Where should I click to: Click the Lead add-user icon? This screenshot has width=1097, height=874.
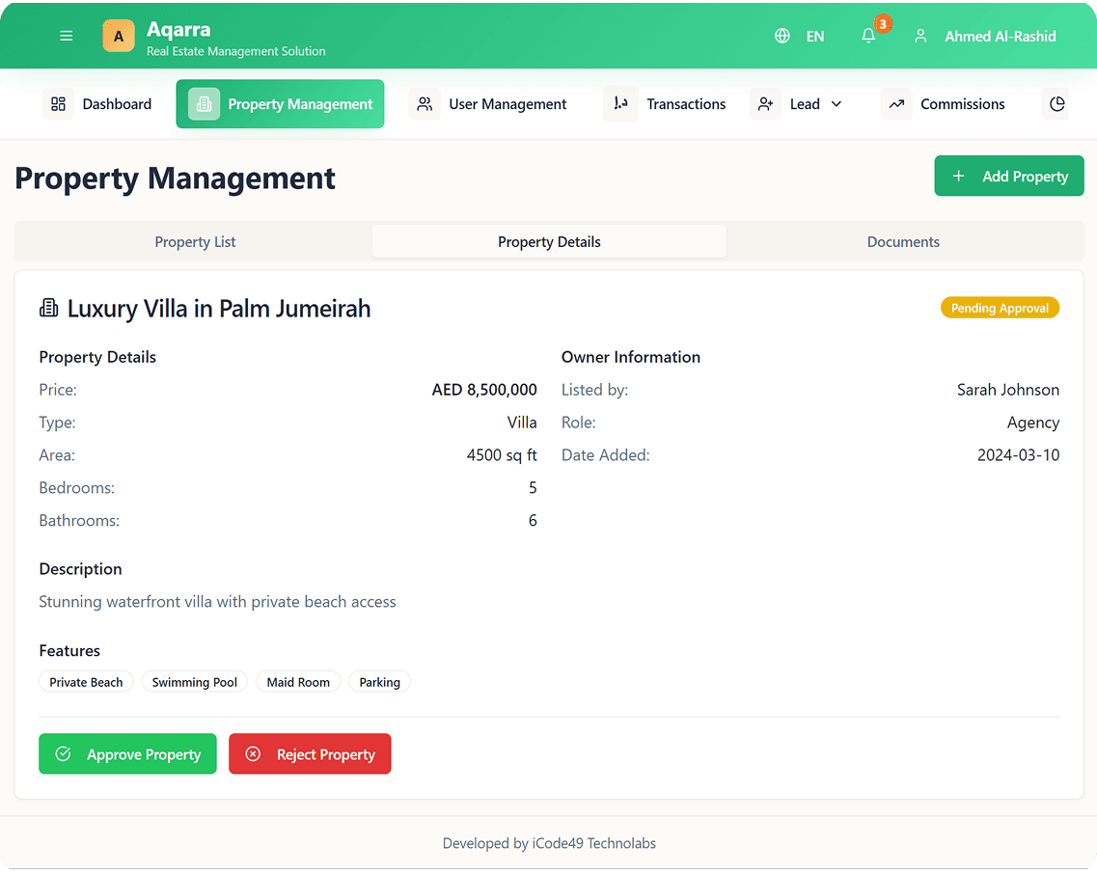click(765, 103)
